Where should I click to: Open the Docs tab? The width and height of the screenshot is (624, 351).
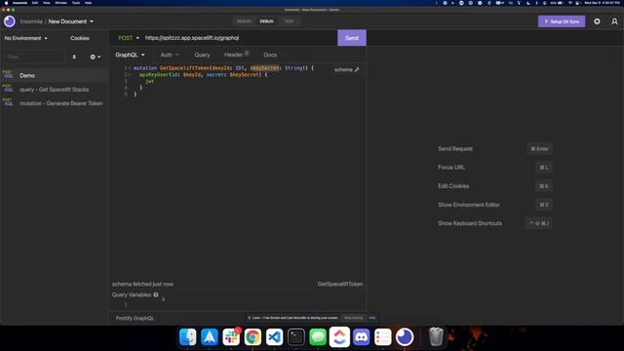pos(270,55)
